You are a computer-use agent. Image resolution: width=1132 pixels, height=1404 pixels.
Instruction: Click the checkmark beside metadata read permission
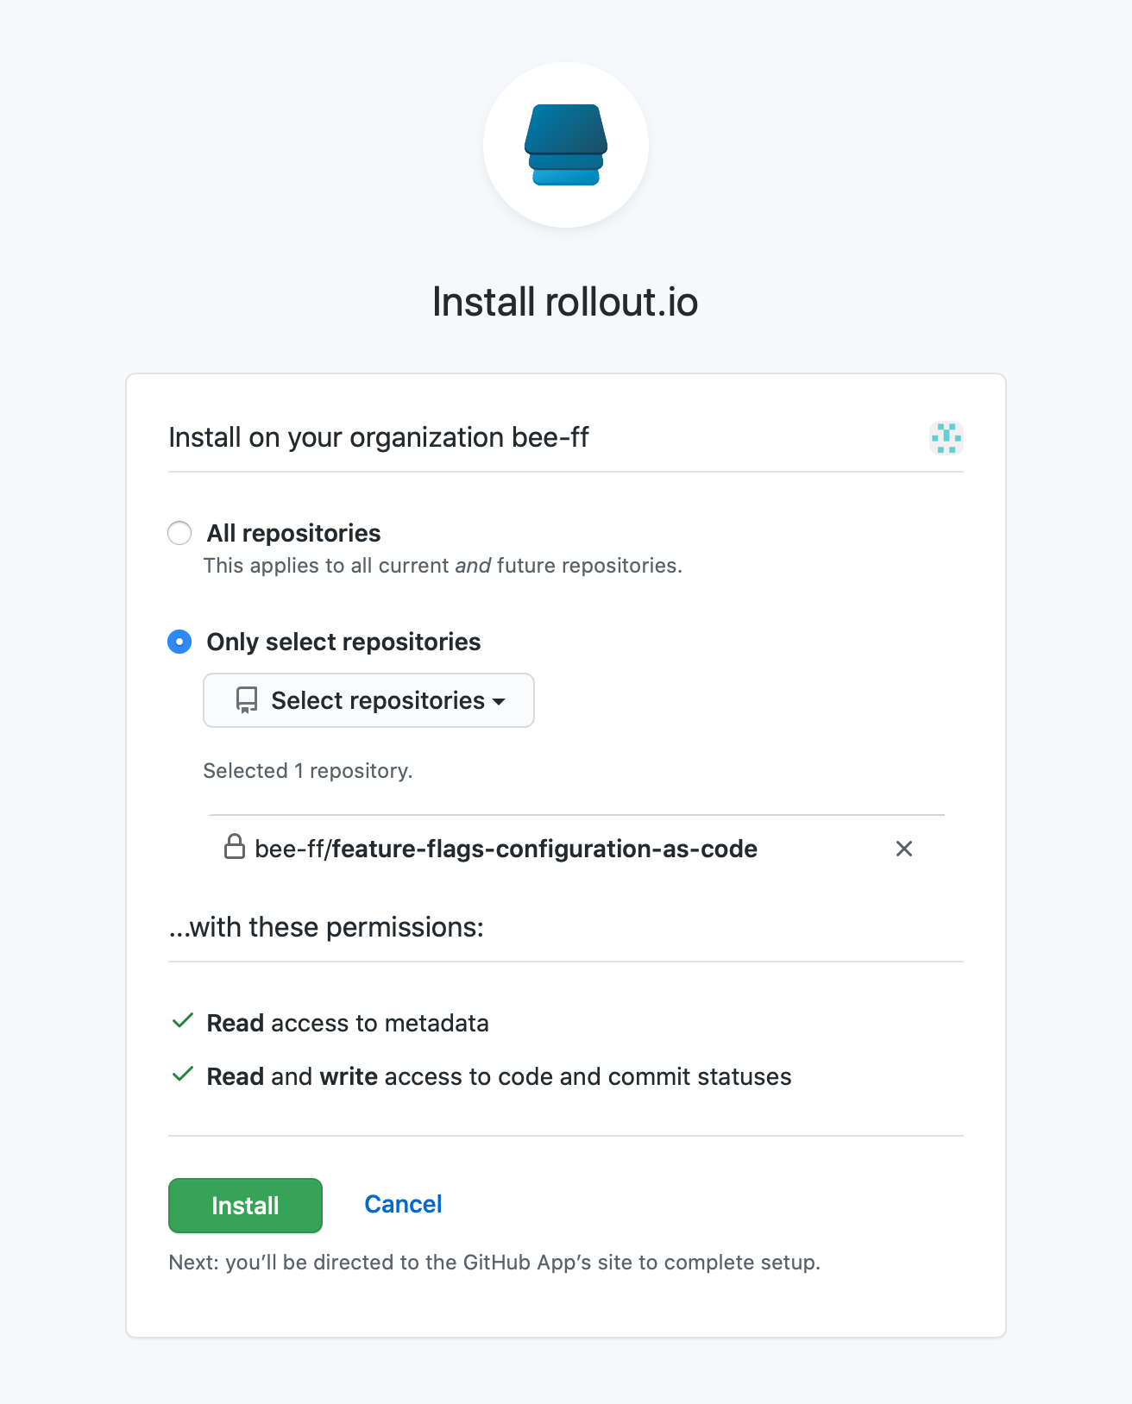click(x=182, y=1021)
